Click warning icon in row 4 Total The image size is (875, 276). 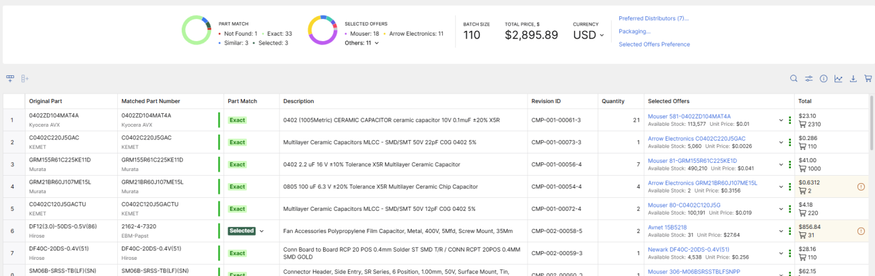click(x=861, y=186)
